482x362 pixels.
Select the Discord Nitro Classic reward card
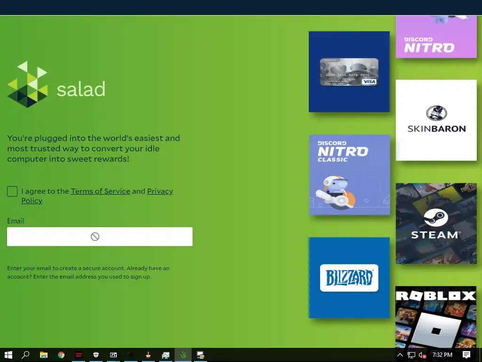click(x=350, y=174)
